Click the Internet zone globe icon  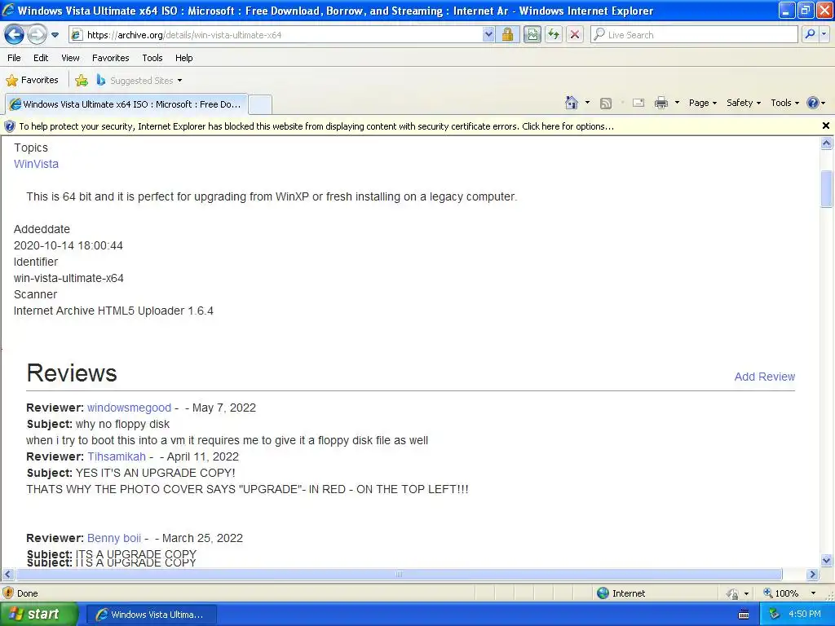click(603, 593)
